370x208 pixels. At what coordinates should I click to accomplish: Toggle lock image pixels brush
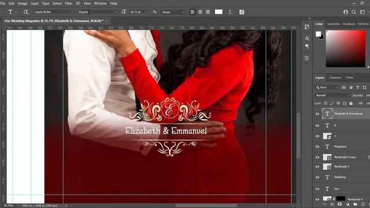(x=332, y=103)
